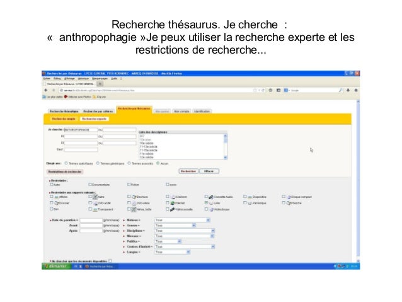Screen dimensions: 402x302
Task: Open the Natures dropdown
Action: pyautogui.click(x=182, y=220)
